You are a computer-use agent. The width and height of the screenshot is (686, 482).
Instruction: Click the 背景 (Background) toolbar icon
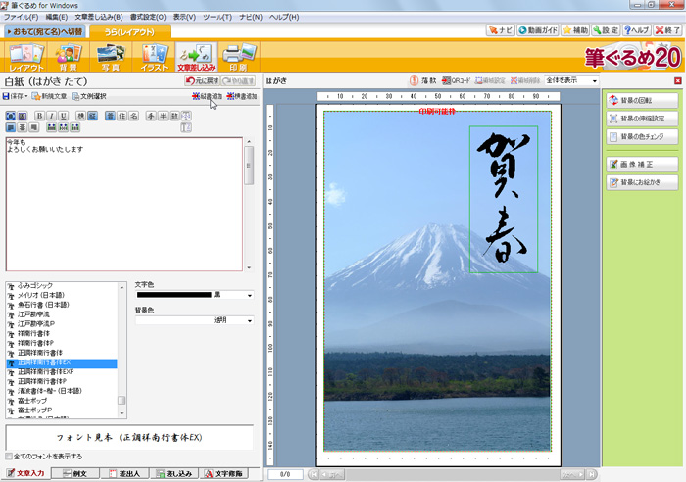(67, 57)
